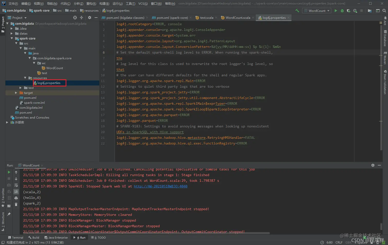Open the Database tool window sidebar
Screen dimensions: 388x245
point(385,38)
